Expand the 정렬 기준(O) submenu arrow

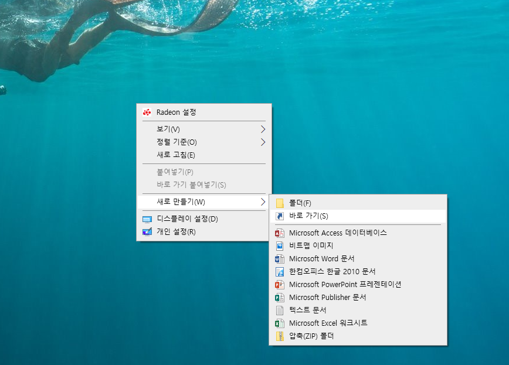tap(263, 142)
